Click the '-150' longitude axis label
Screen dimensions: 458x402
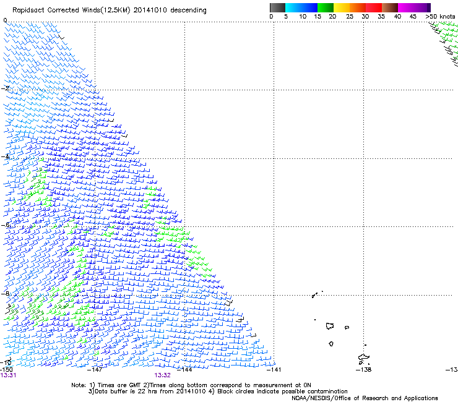click(6, 369)
